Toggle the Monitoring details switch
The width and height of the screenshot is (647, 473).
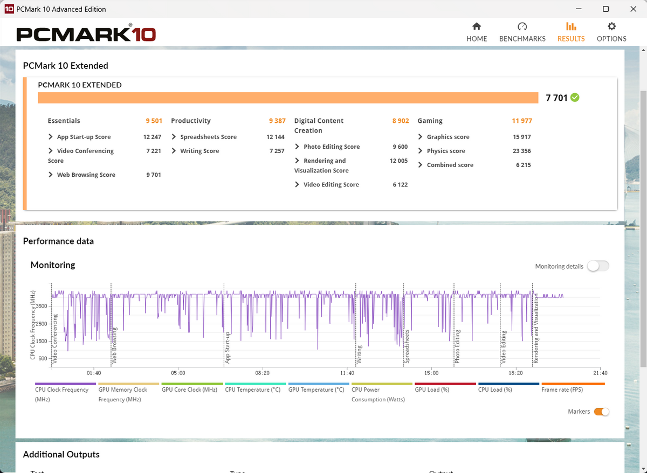598,266
